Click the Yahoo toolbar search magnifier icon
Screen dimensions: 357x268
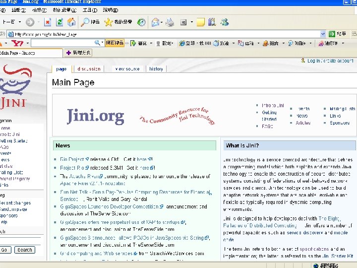(x=97, y=43)
